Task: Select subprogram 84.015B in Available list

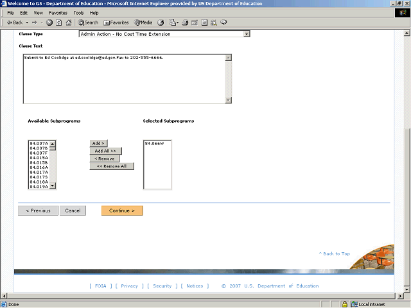Action: point(39,162)
